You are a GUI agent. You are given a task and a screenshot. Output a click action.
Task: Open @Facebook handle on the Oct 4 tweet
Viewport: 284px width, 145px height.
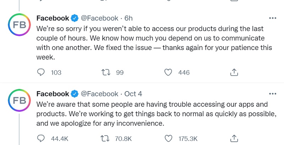(99, 94)
